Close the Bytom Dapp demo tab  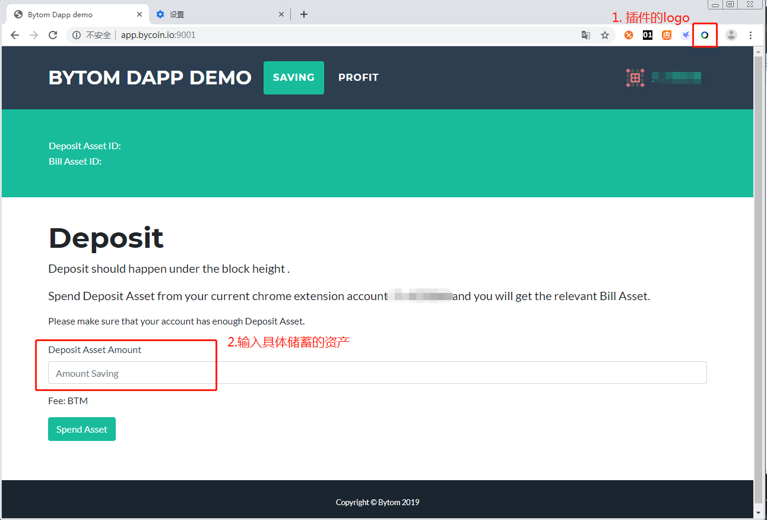[x=140, y=14]
